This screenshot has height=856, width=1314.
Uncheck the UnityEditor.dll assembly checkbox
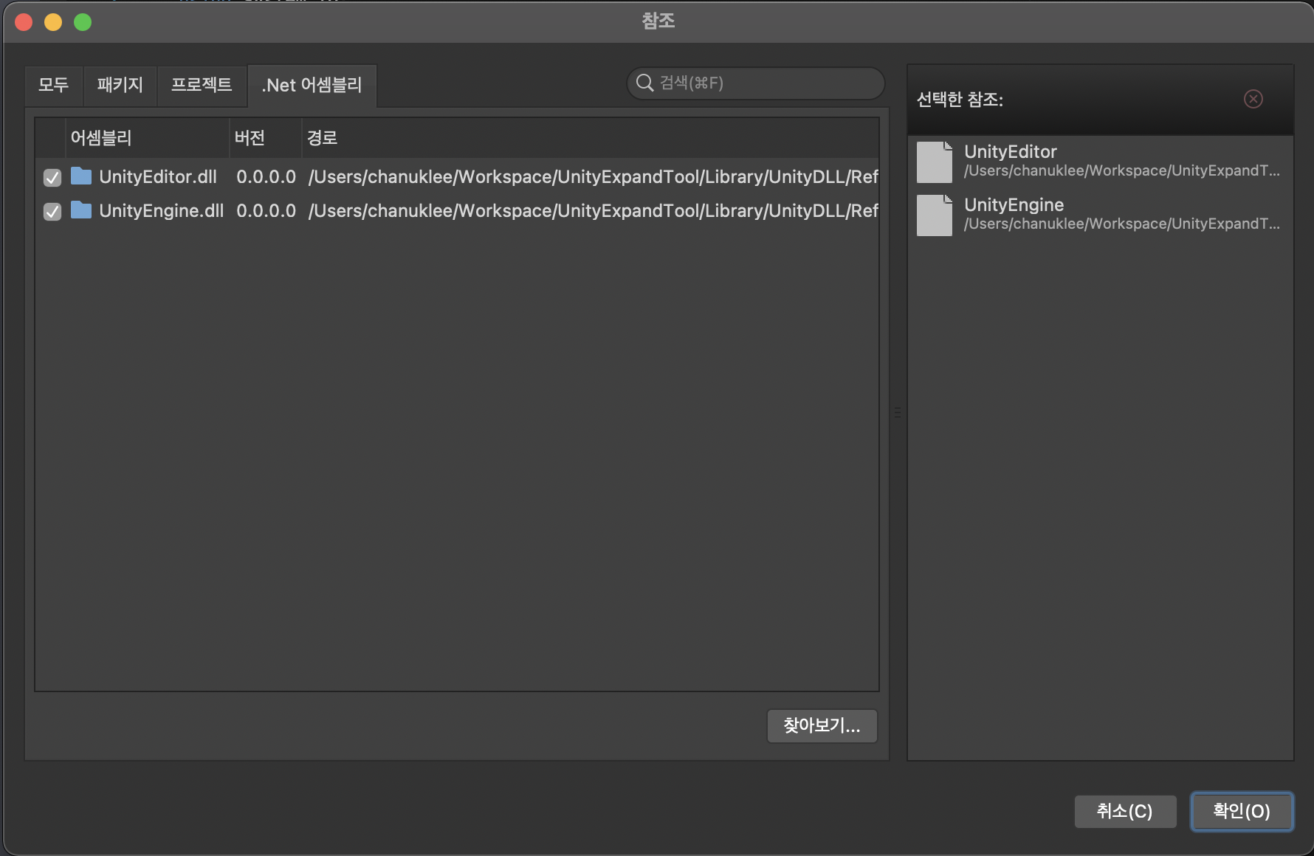tap(52, 178)
